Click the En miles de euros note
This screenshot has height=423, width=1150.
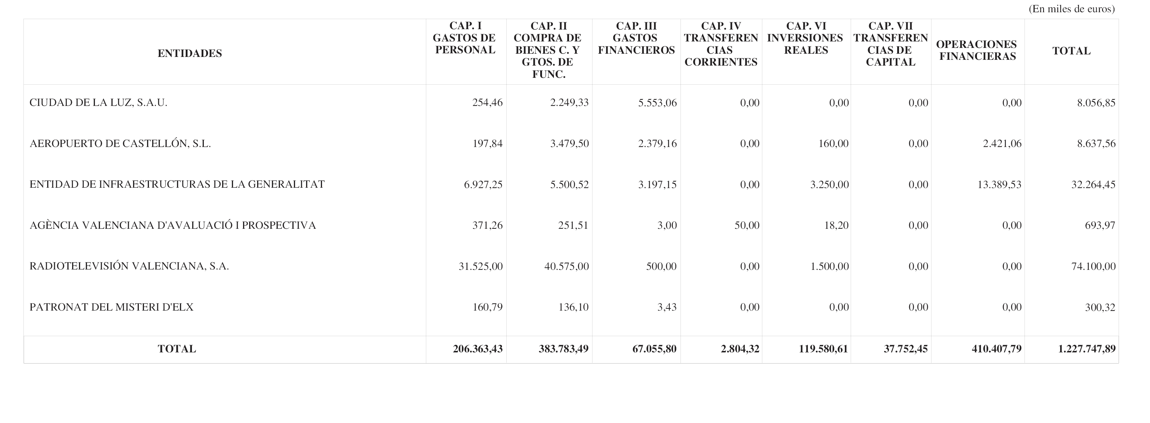1071,9
